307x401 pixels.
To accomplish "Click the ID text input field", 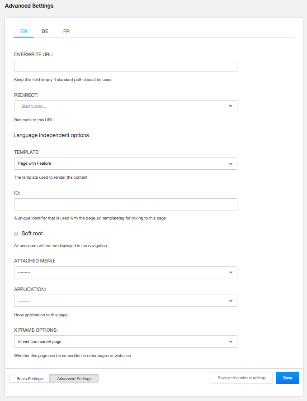I will click(x=126, y=205).
